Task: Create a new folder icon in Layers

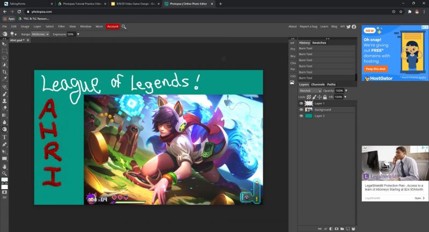Action: 342,229
